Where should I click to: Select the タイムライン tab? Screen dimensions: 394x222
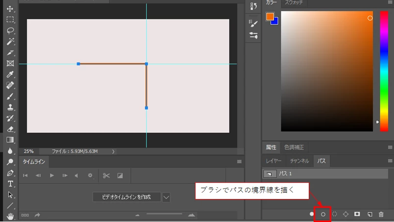(34, 162)
